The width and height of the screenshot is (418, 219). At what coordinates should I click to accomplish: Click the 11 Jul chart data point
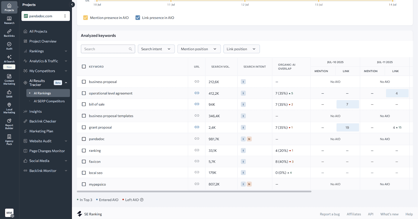click(x=171, y=1)
